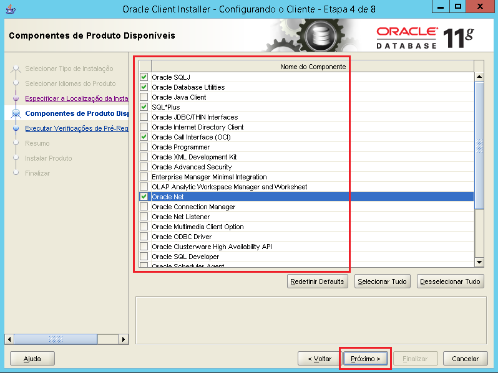Click the Selecionar Tudo button

(382, 281)
